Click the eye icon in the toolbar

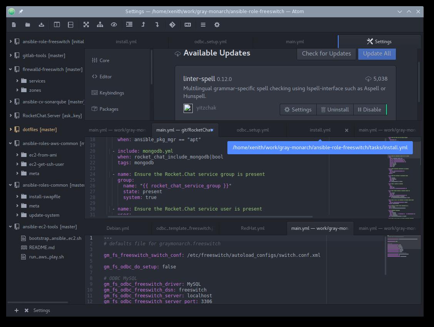[x=114, y=25]
